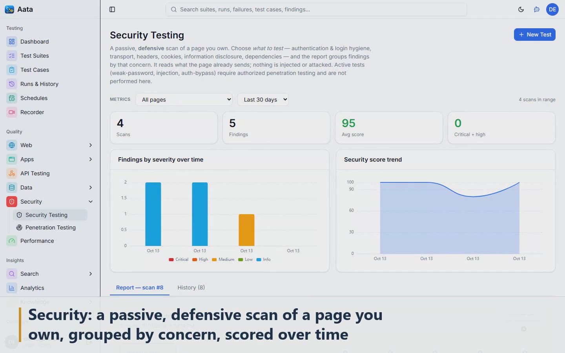Select the Apps window icon
The image size is (565, 353).
pyautogui.click(x=12, y=159)
